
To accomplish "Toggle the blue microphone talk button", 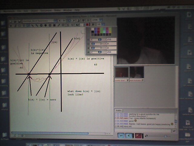I will tap(121, 136).
